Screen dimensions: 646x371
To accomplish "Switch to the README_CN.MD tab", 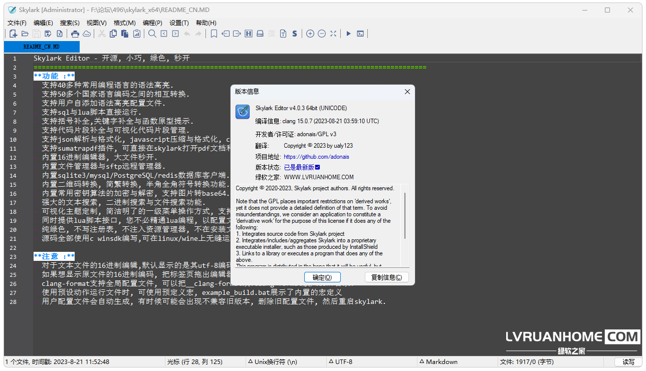I will [x=41, y=47].
